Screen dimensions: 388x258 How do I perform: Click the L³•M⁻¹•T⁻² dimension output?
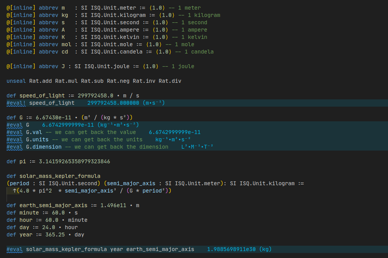pyautogui.click(x=197, y=147)
